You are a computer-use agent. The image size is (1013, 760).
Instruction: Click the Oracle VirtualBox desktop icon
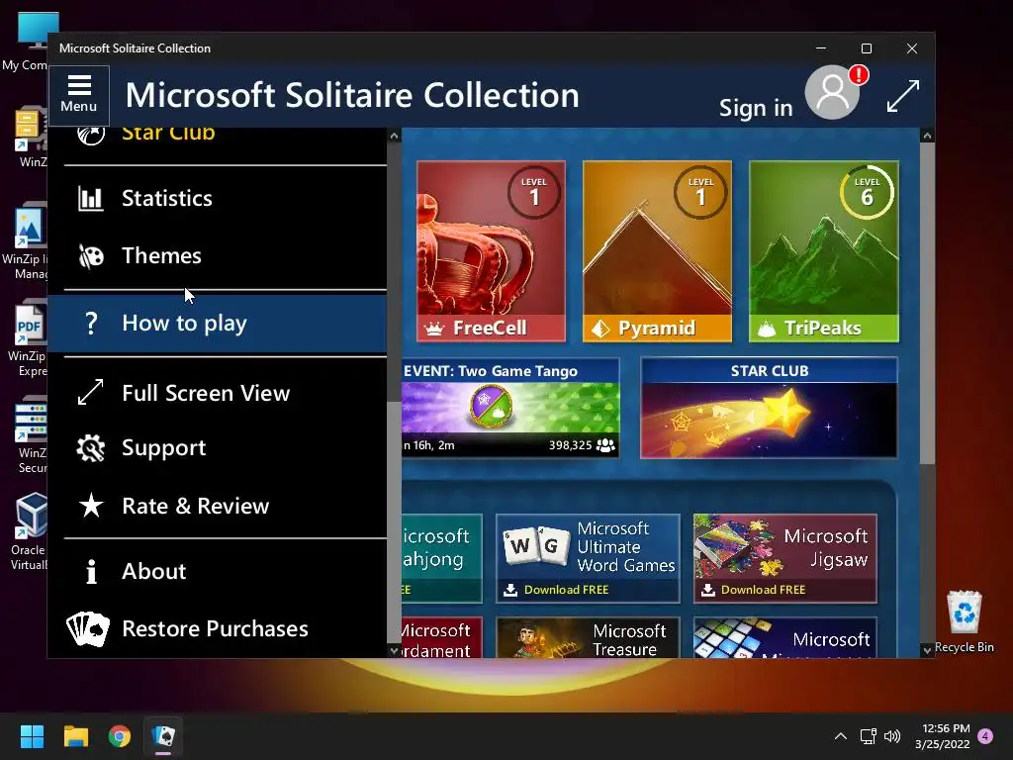(30, 531)
